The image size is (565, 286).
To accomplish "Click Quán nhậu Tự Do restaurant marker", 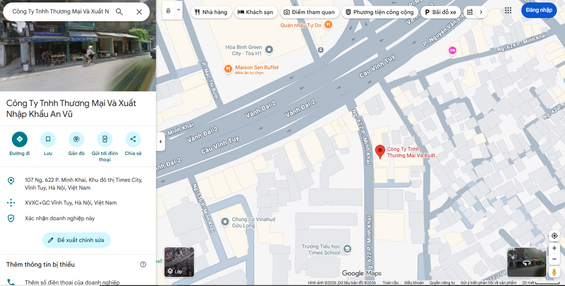I will (x=328, y=25).
